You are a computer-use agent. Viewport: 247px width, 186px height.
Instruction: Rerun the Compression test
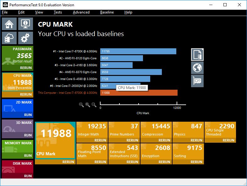(x=156, y=140)
